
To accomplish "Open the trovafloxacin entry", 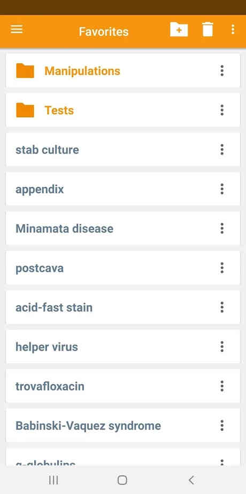I will coord(123,386).
